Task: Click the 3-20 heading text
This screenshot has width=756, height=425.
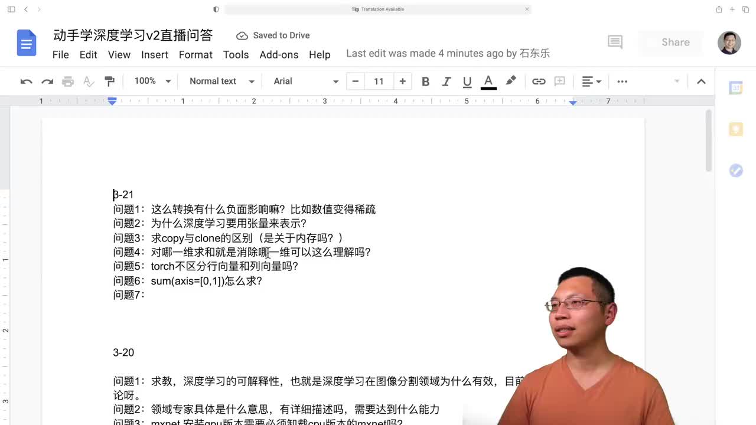Action: [123, 352]
